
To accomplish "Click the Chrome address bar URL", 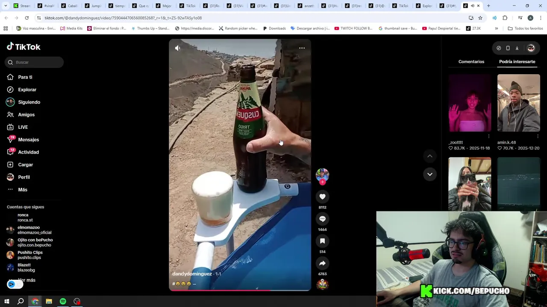I will (x=123, y=18).
